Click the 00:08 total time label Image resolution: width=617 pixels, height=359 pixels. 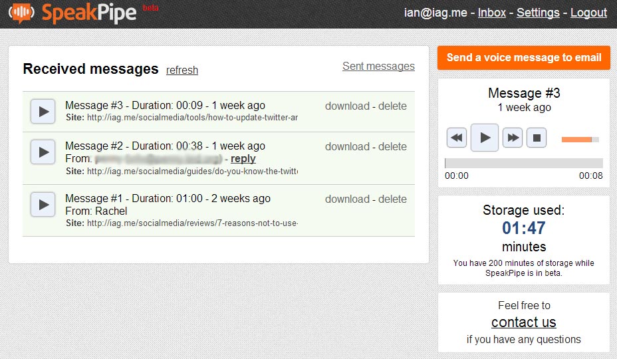590,176
